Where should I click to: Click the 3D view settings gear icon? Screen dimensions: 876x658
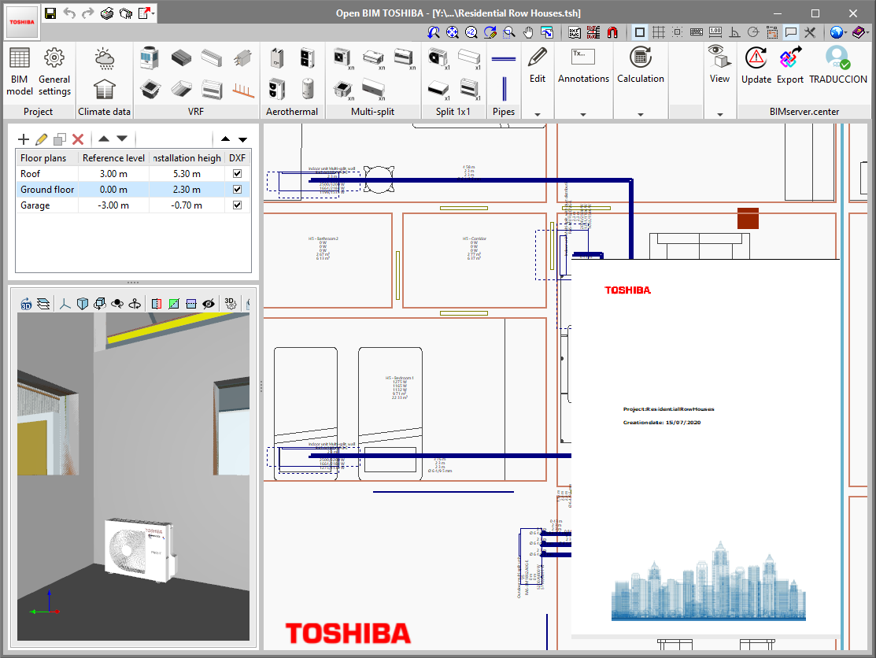point(230,303)
